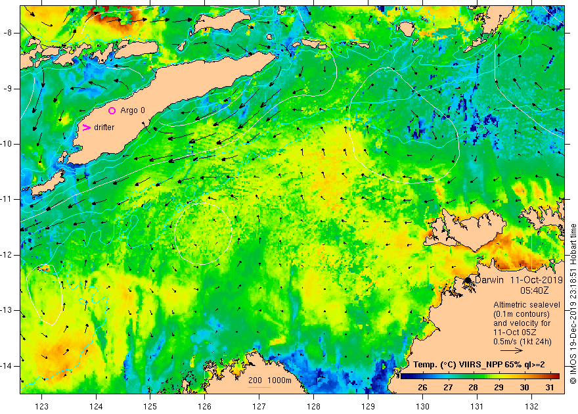Click the black Darwin location dot
The width and height of the screenshot is (578, 414).
(x=468, y=280)
